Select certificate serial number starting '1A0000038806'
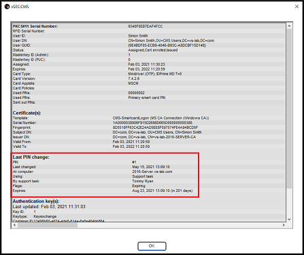The image size is (304, 255). point(152,123)
